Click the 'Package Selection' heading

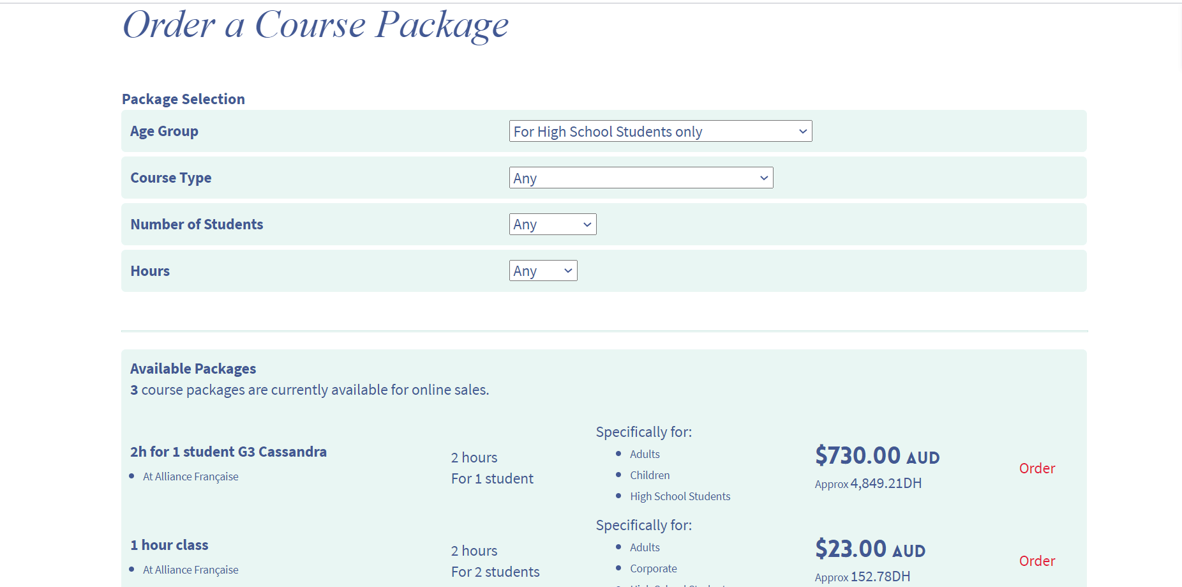point(183,99)
